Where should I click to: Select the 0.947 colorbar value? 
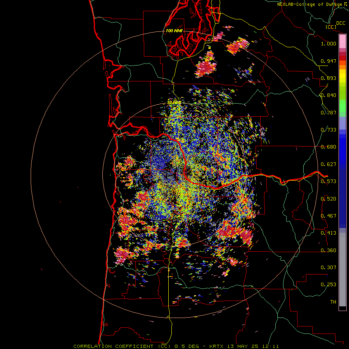328,61
